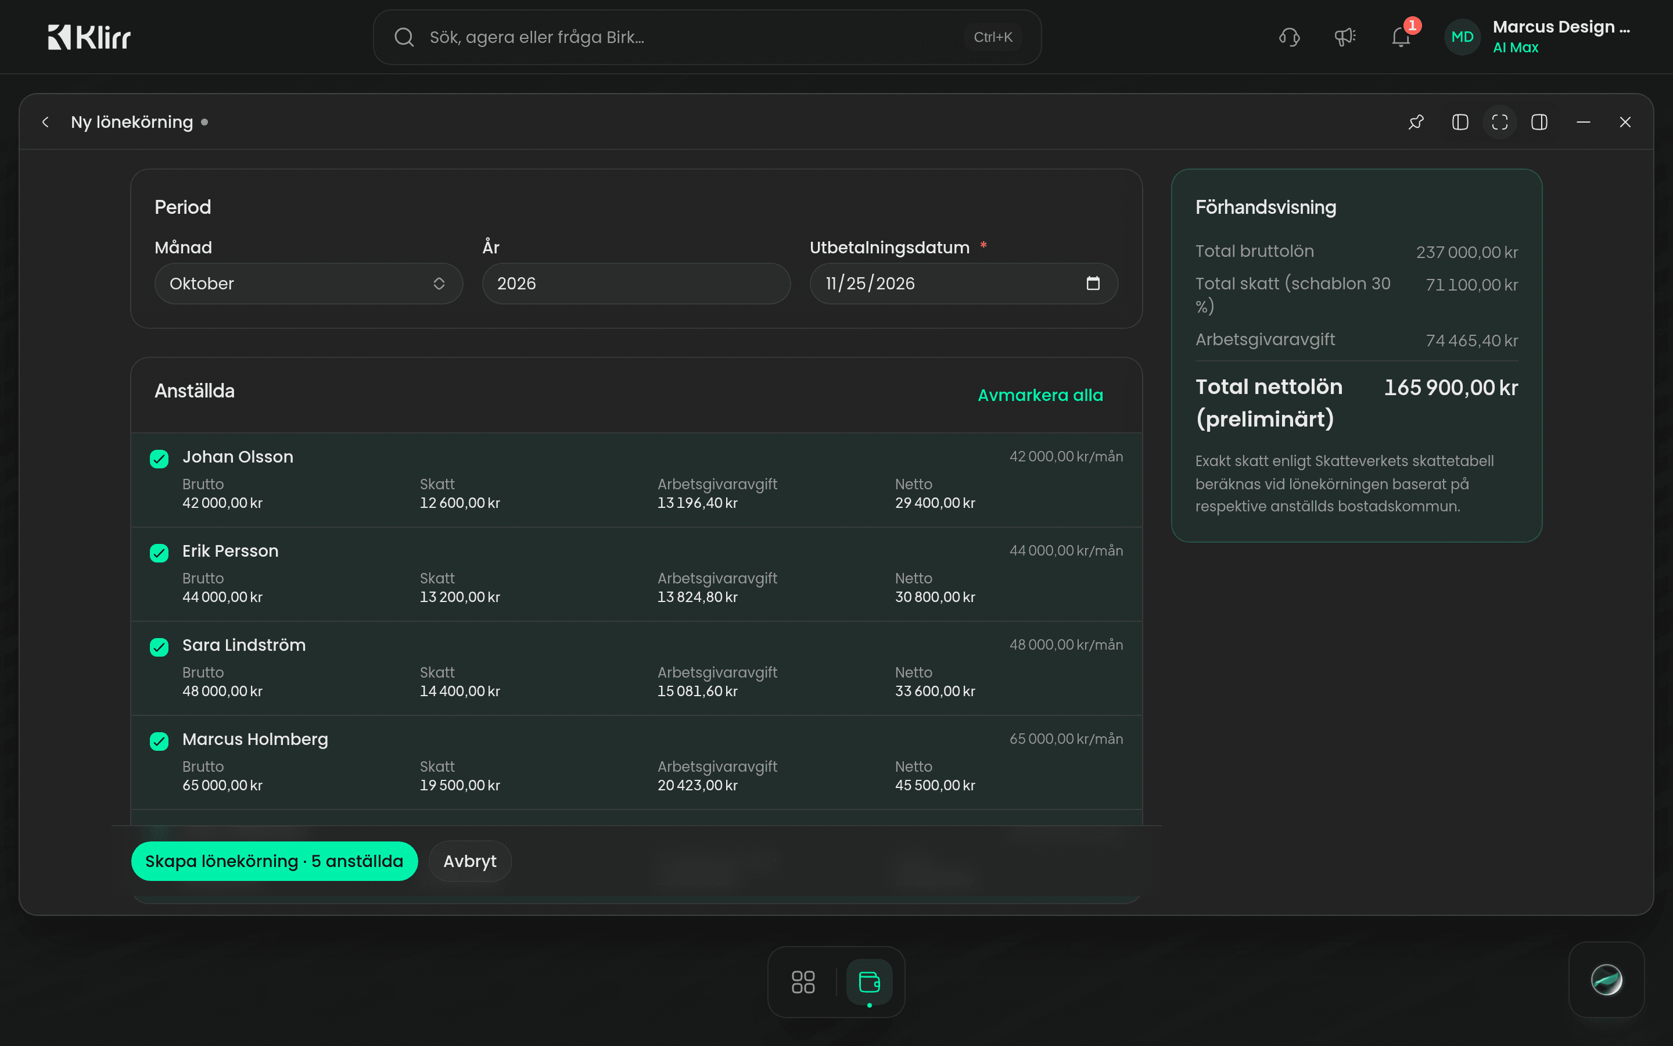Click Avmarkera alla link
The width and height of the screenshot is (1673, 1046).
pos(1040,395)
